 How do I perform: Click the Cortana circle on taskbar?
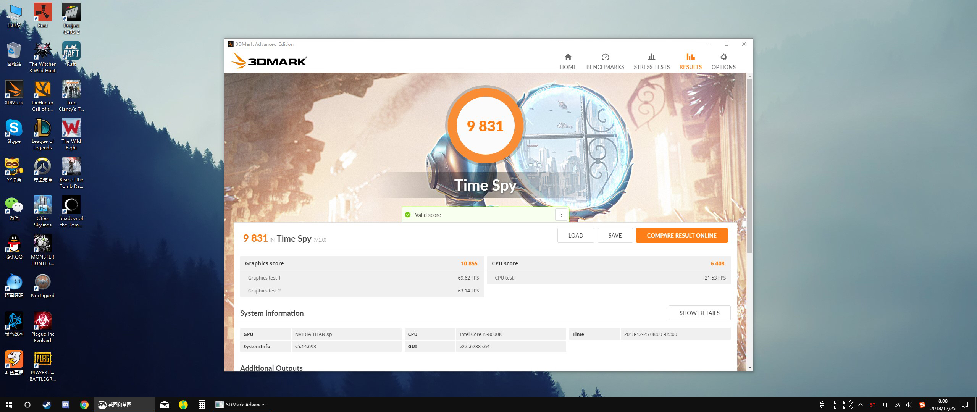pos(27,404)
